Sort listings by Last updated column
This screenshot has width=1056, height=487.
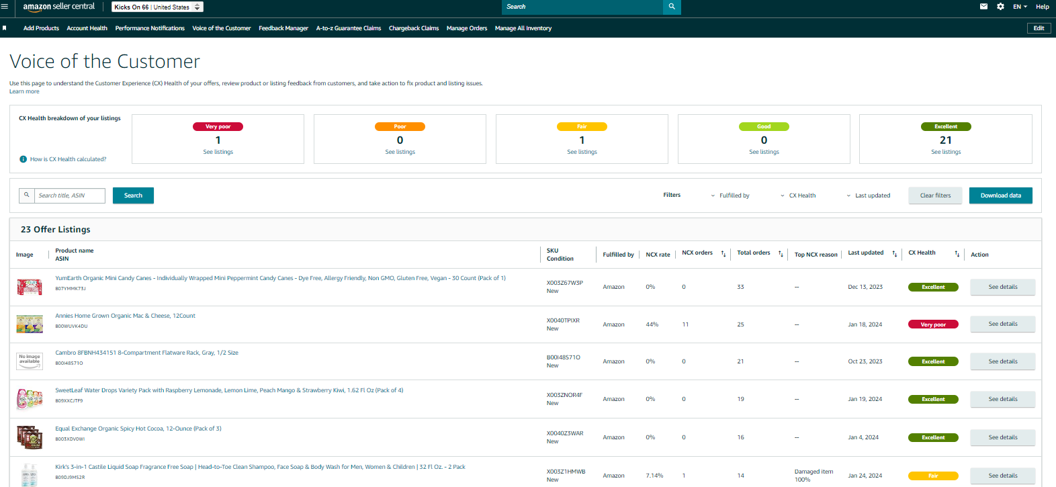coord(895,254)
